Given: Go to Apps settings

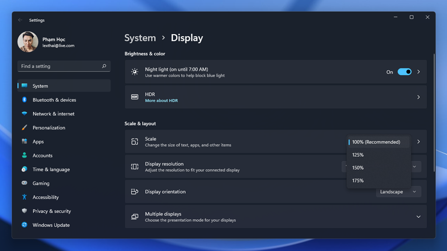Looking at the screenshot, I should (x=64, y=141).
